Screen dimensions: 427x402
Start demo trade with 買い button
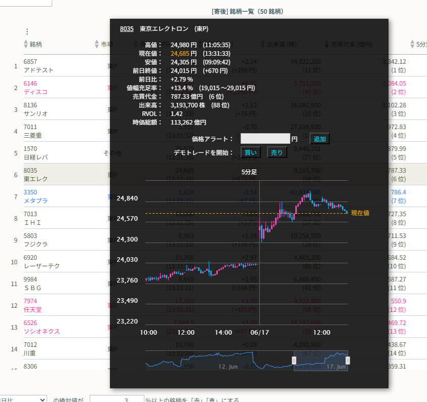click(250, 152)
